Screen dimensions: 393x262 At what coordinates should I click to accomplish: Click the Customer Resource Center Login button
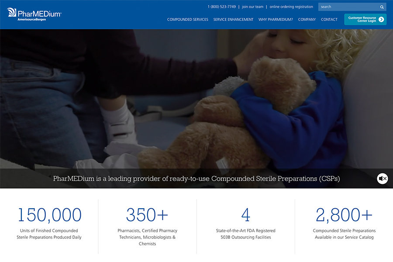[365, 19]
